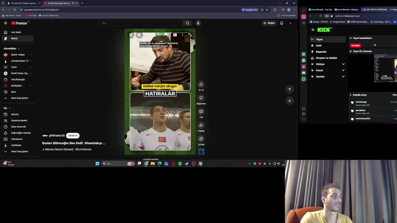The height and width of the screenshot is (223, 397).
Task: Open the Siz section chevron
Action: 10,108
